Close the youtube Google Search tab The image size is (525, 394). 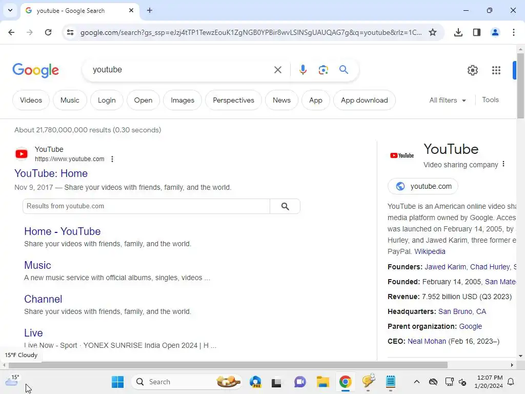[131, 10]
